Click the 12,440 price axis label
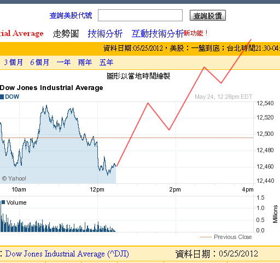 [x=265, y=181]
